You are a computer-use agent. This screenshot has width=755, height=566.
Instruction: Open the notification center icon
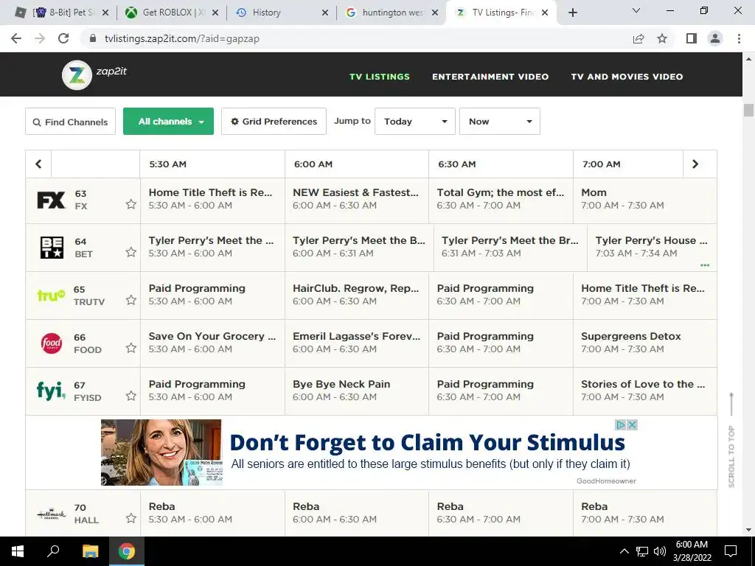[x=731, y=551]
